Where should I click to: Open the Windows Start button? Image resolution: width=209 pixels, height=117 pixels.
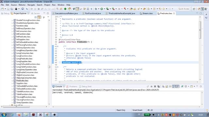pyautogui.click(x=4, y=115)
